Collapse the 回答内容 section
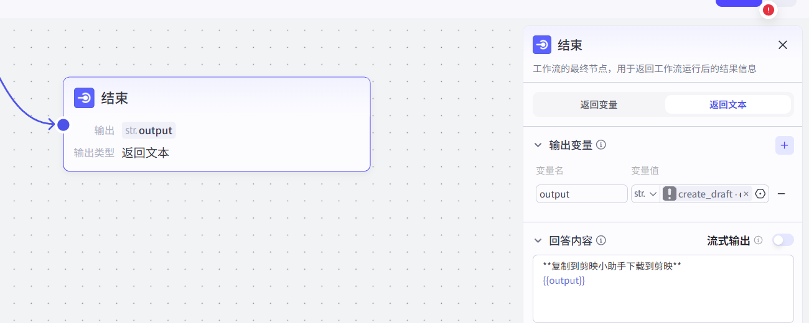 coord(538,240)
